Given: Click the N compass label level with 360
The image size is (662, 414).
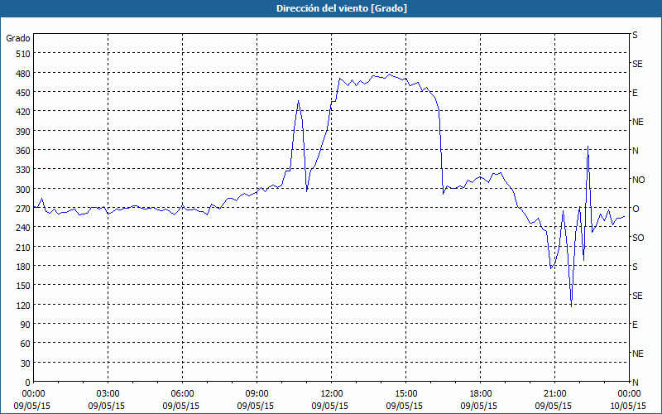Looking at the screenshot, I should [636, 151].
